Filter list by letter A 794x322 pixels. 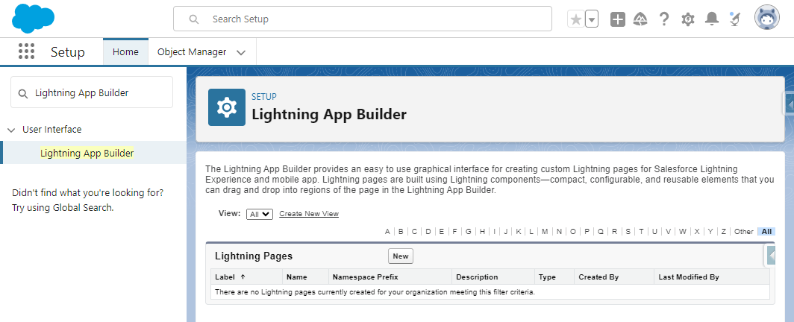pyautogui.click(x=387, y=232)
